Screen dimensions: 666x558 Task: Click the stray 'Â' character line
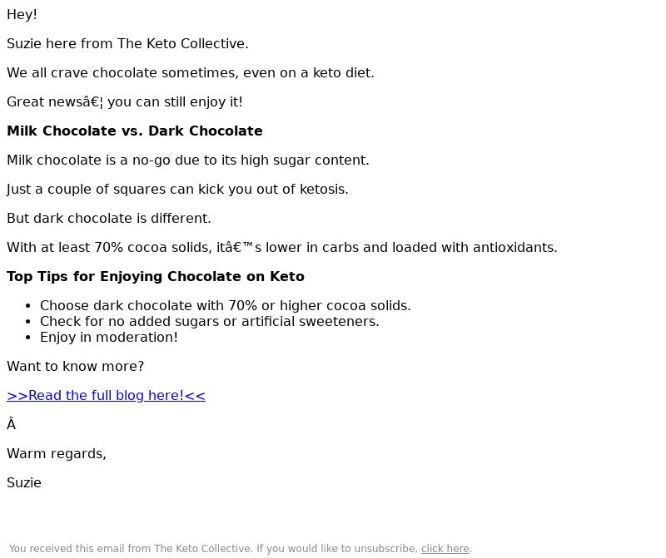point(12,425)
